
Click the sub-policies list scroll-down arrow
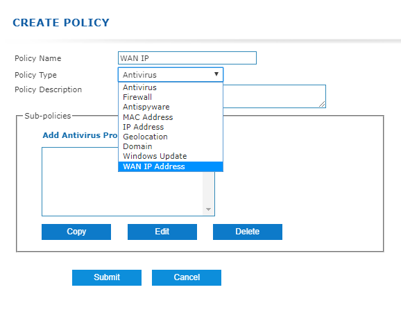[208, 209]
